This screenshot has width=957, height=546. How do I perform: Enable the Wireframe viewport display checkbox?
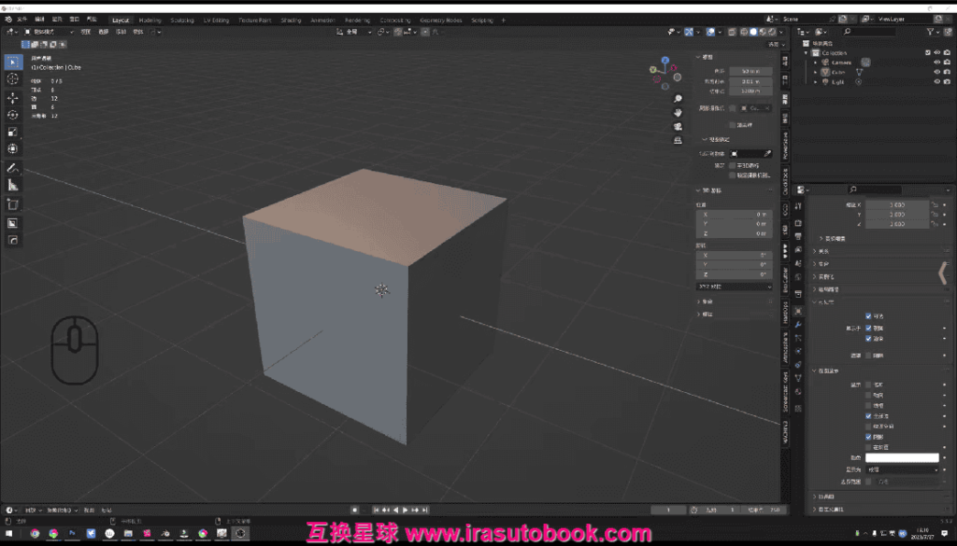point(868,406)
